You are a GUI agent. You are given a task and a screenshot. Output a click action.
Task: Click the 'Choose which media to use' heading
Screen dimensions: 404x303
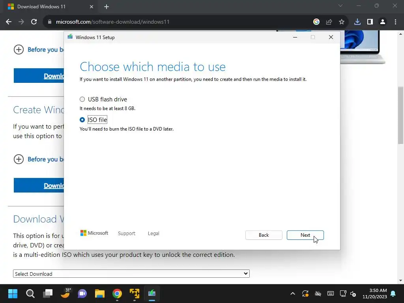[153, 67]
